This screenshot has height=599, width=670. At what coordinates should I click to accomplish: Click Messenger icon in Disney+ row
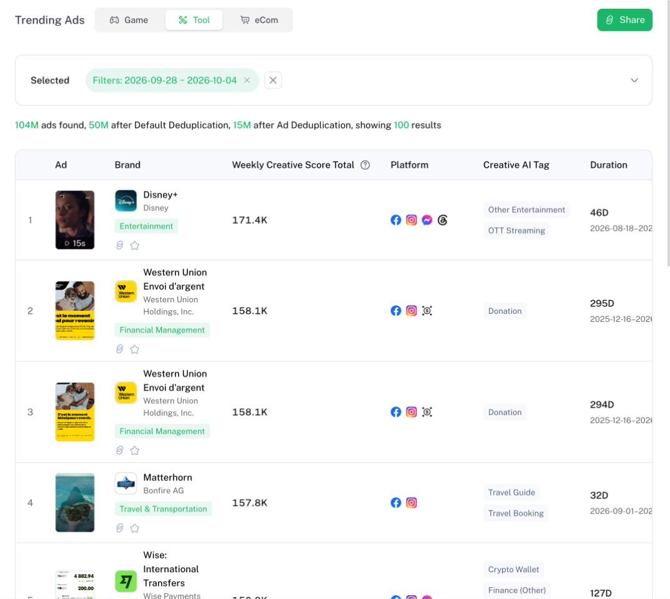point(427,220)
